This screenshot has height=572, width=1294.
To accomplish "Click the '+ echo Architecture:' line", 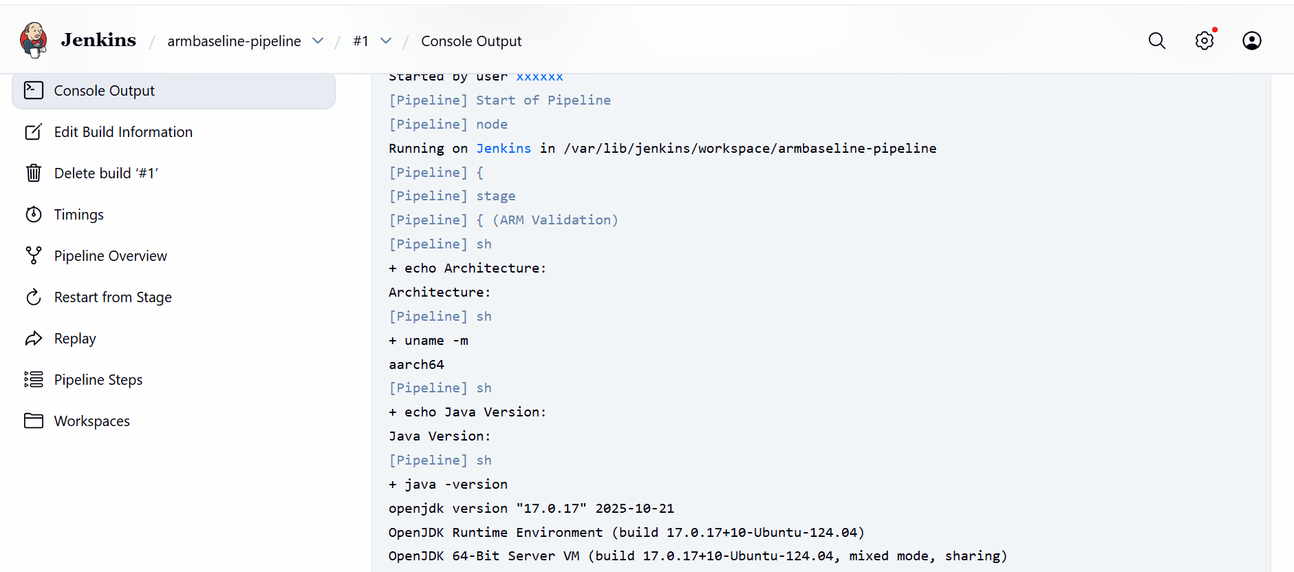I will pyautogui.click(x=468, y=268).
